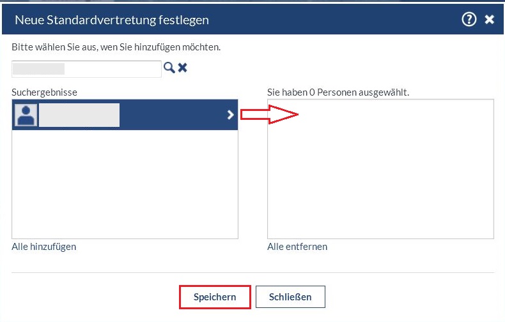Click the dialog title Neue Standardvertretung festlegen
Image resolution: width=505 pixels, height=322 pixels.
pyautogui.click(x=112, y=20)
